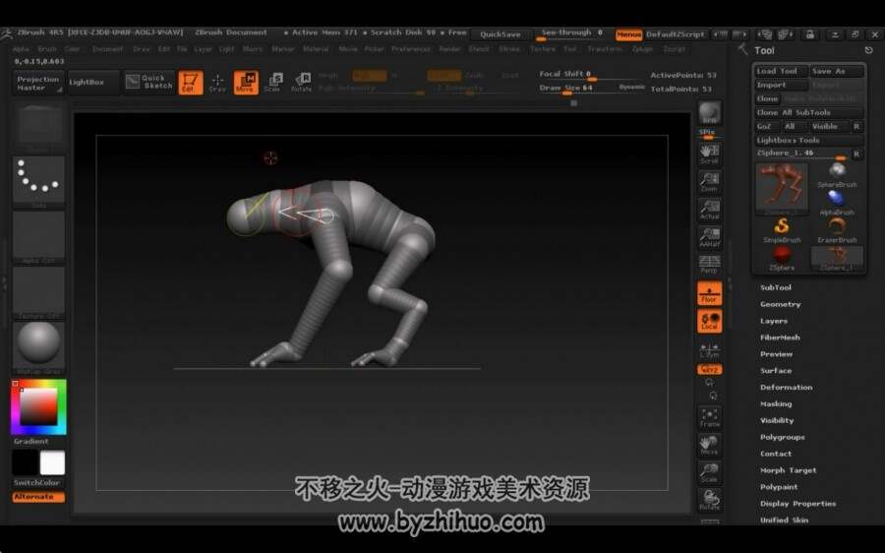Toggle Perspective (Persp) view
885x553 pixels.
[x=709, y=265]
